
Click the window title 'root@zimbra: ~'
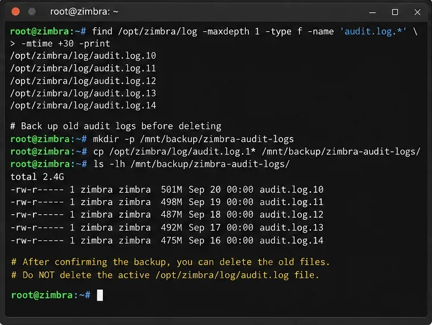pos(84,11)
